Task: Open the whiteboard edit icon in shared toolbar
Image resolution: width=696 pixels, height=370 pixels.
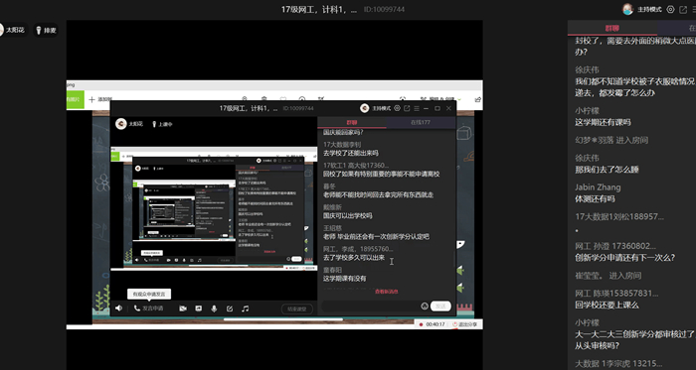Action: 230,308
